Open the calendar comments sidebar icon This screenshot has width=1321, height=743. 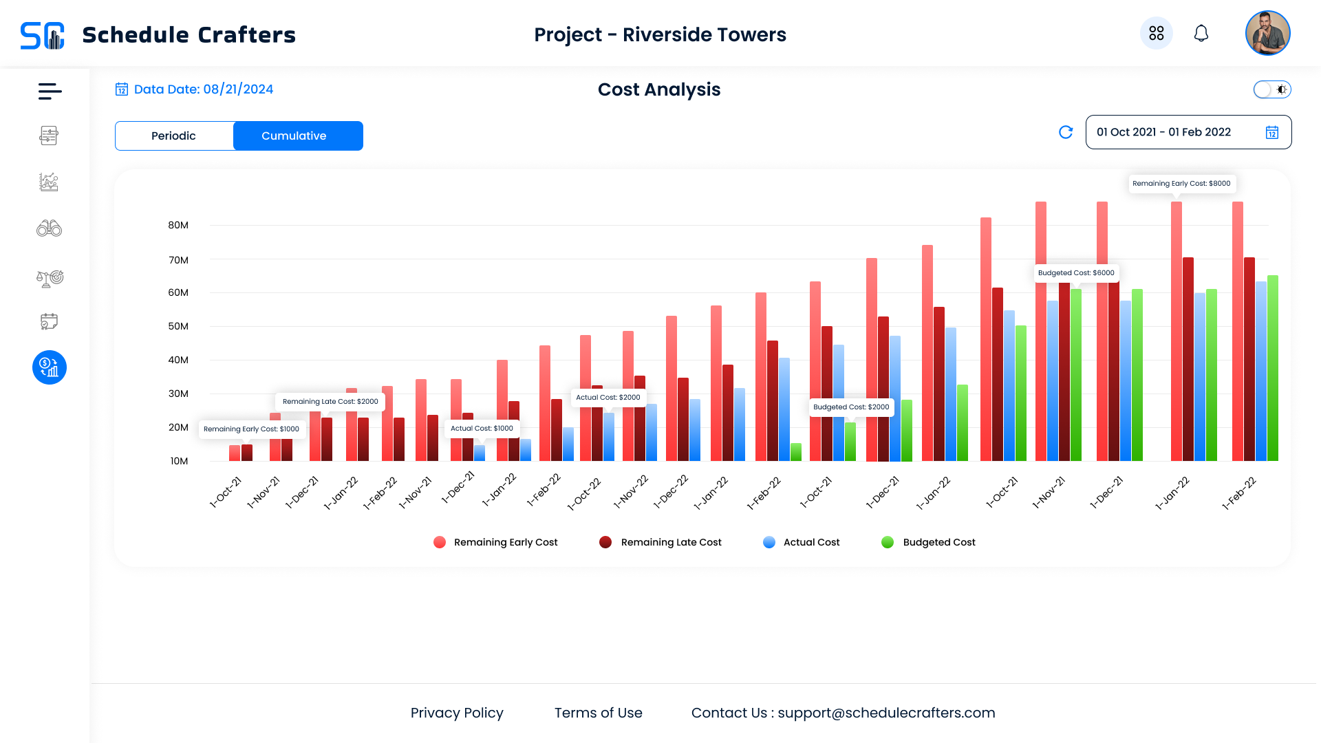click(x=49, y=321)
